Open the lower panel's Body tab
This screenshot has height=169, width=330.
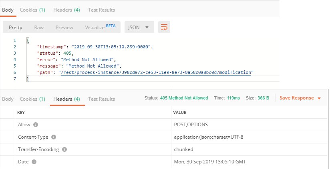(8, 99)
